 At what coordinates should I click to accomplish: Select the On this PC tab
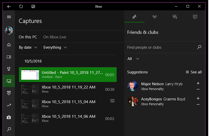tap(28, 37)
